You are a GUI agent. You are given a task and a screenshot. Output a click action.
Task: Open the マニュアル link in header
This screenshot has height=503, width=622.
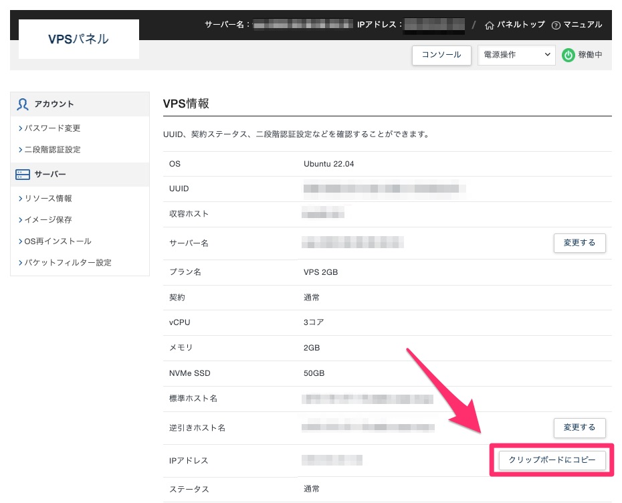click(583, 25)
